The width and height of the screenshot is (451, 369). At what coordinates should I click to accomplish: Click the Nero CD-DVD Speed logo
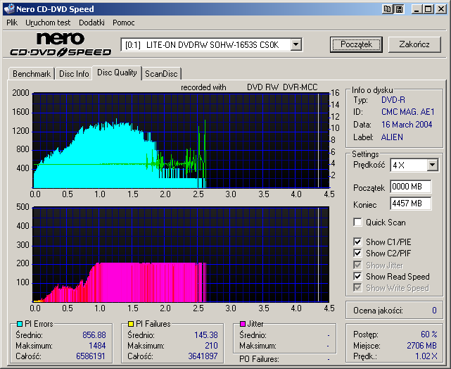[61, 44]
